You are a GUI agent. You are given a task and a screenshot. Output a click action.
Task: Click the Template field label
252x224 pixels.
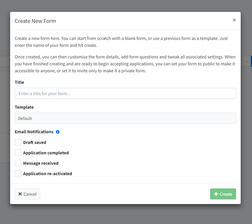[x=24, y=107]
